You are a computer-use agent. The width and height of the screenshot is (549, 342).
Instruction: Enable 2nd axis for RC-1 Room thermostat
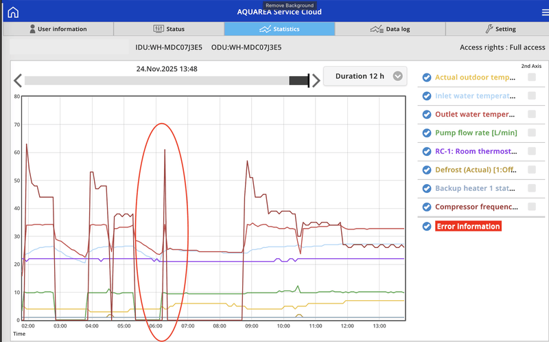click(x=531, y=151)
